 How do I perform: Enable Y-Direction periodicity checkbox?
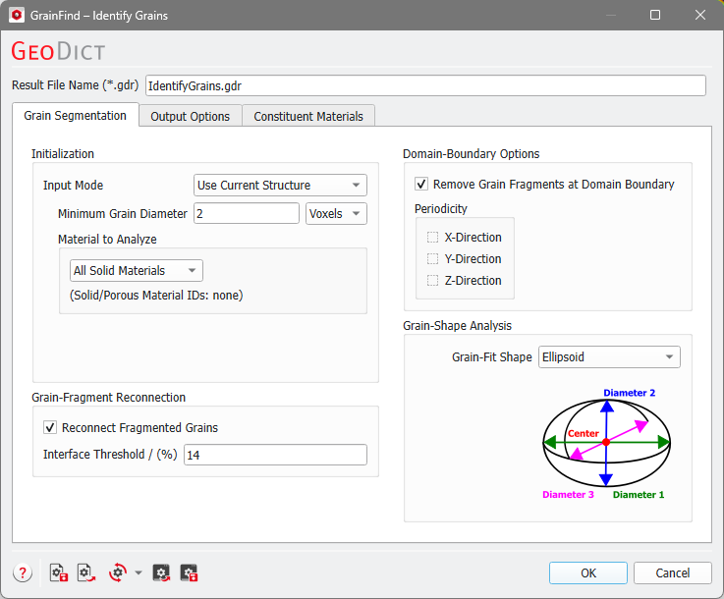click(x=432, y=259)
